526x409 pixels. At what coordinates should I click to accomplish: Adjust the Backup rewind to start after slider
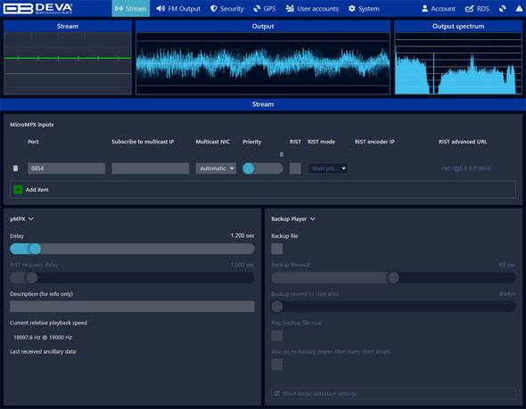click(393, 307)
